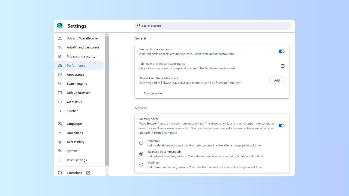Choose the Maximum memory savings option
The height and width of the screenshot is (196, 349).
[141, 165]
